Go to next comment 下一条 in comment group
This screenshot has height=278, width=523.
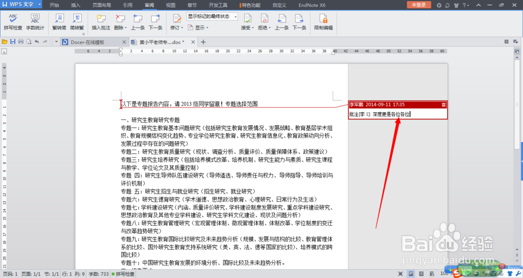155,22
